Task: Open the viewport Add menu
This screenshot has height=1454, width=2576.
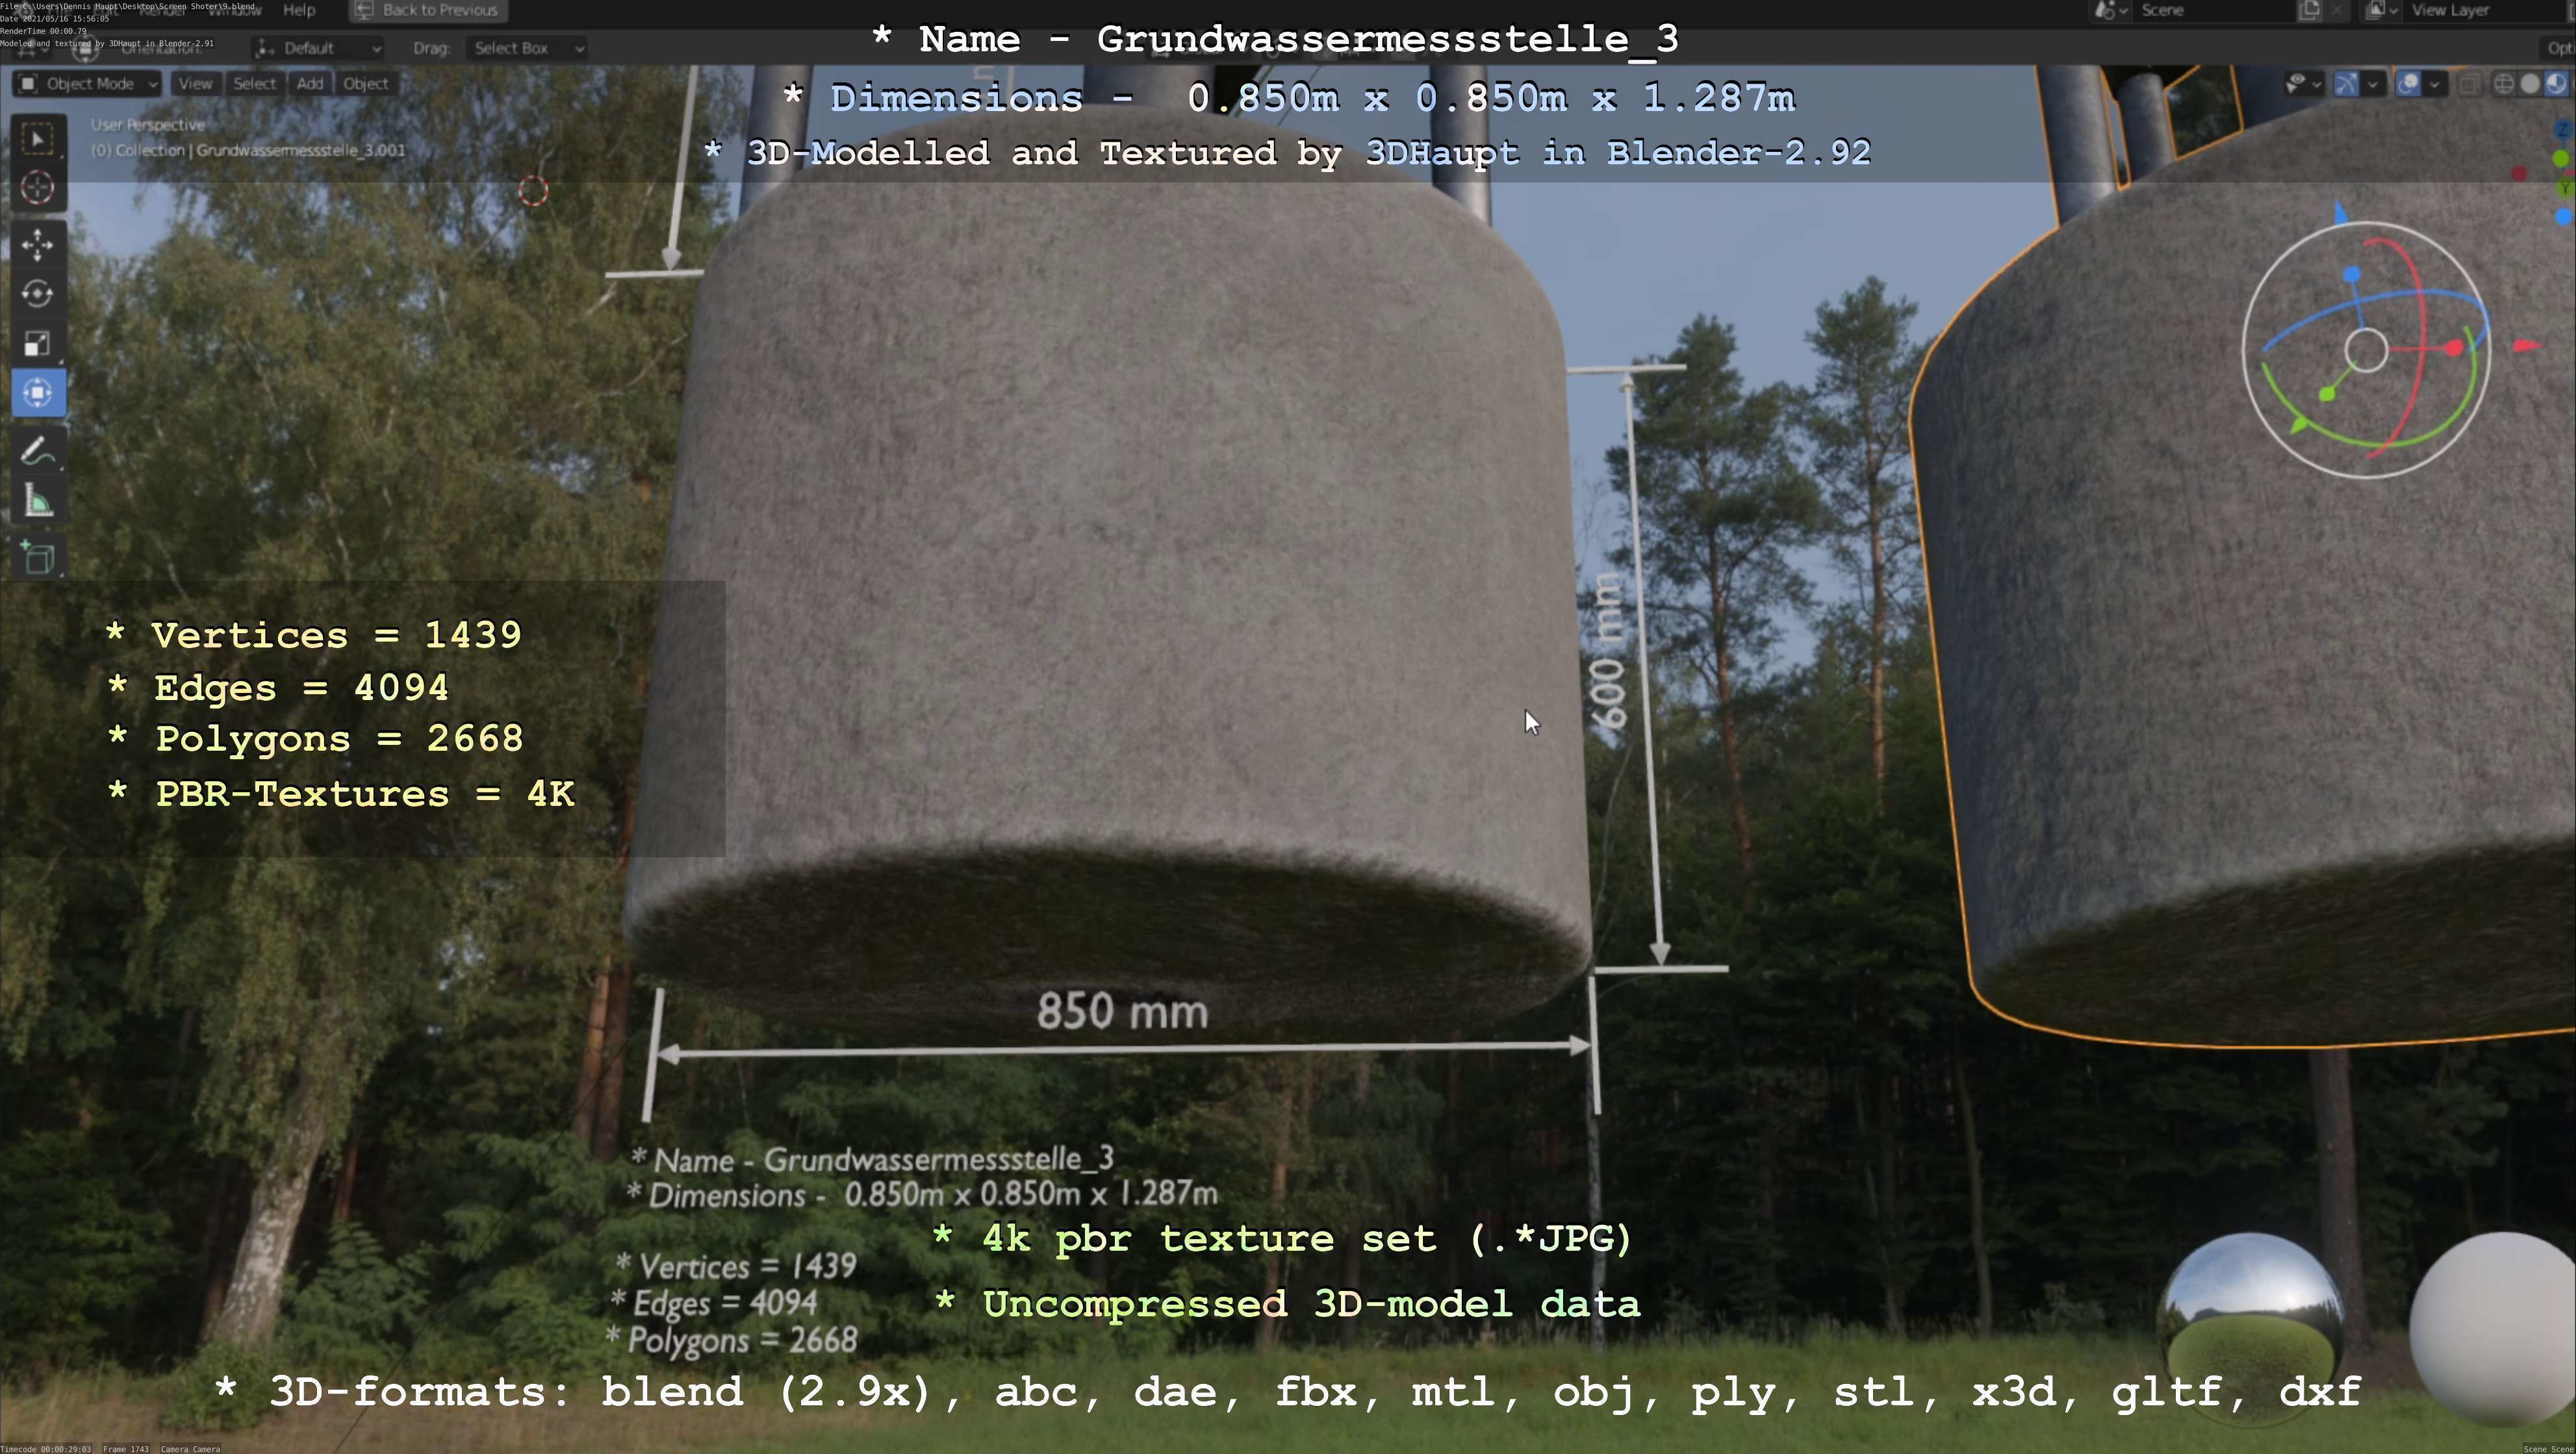Action: (310, 84)
